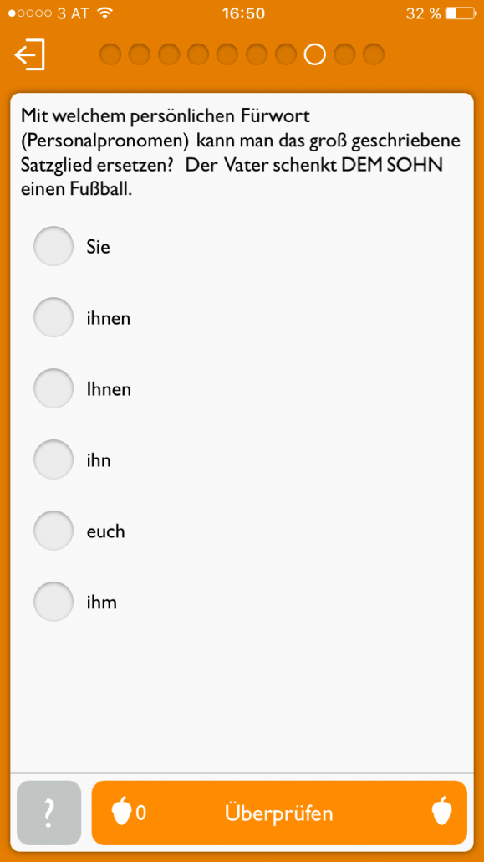Tap the acorn icon on the right of Überprüfen
The image size is (484, 862).
pos(441,812)
